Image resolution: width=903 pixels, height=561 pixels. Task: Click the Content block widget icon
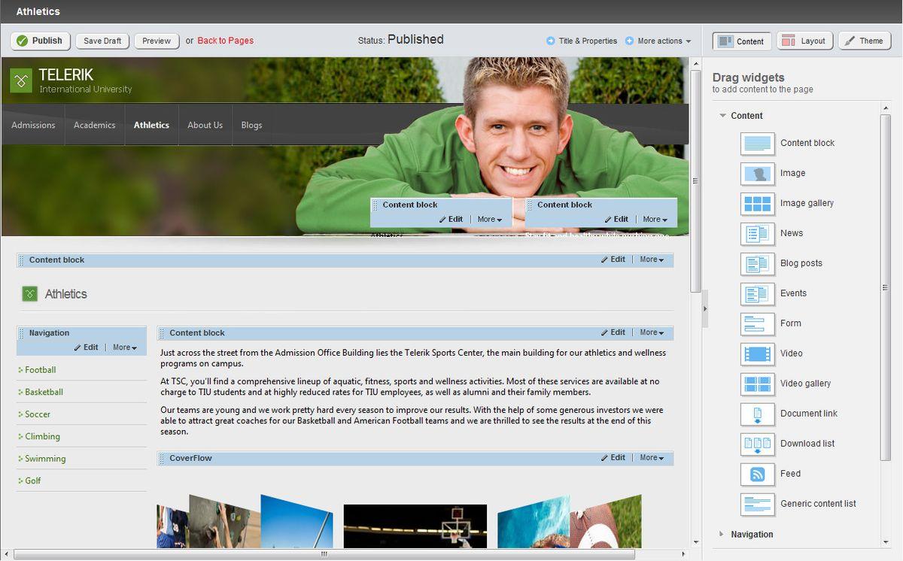pos(757,143)
